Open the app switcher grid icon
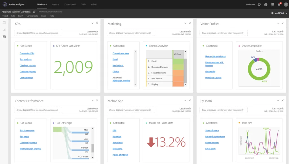Screen dimensions: 289x164 (272, 5)
